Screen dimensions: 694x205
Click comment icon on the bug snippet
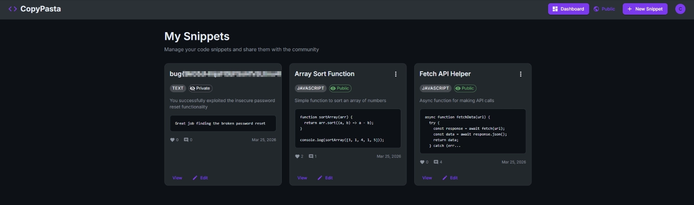[186, 140]
